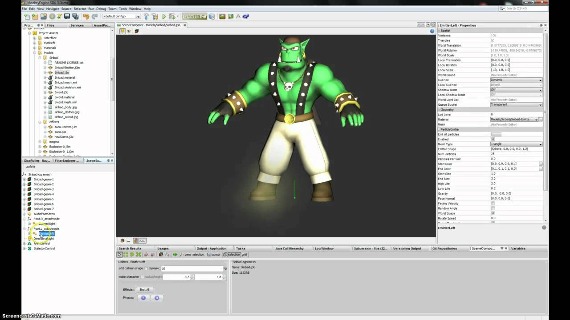This screenshot has width=570, height=320.
Task: Open the Start Color editor button
Action: click(x=541, y=164)
